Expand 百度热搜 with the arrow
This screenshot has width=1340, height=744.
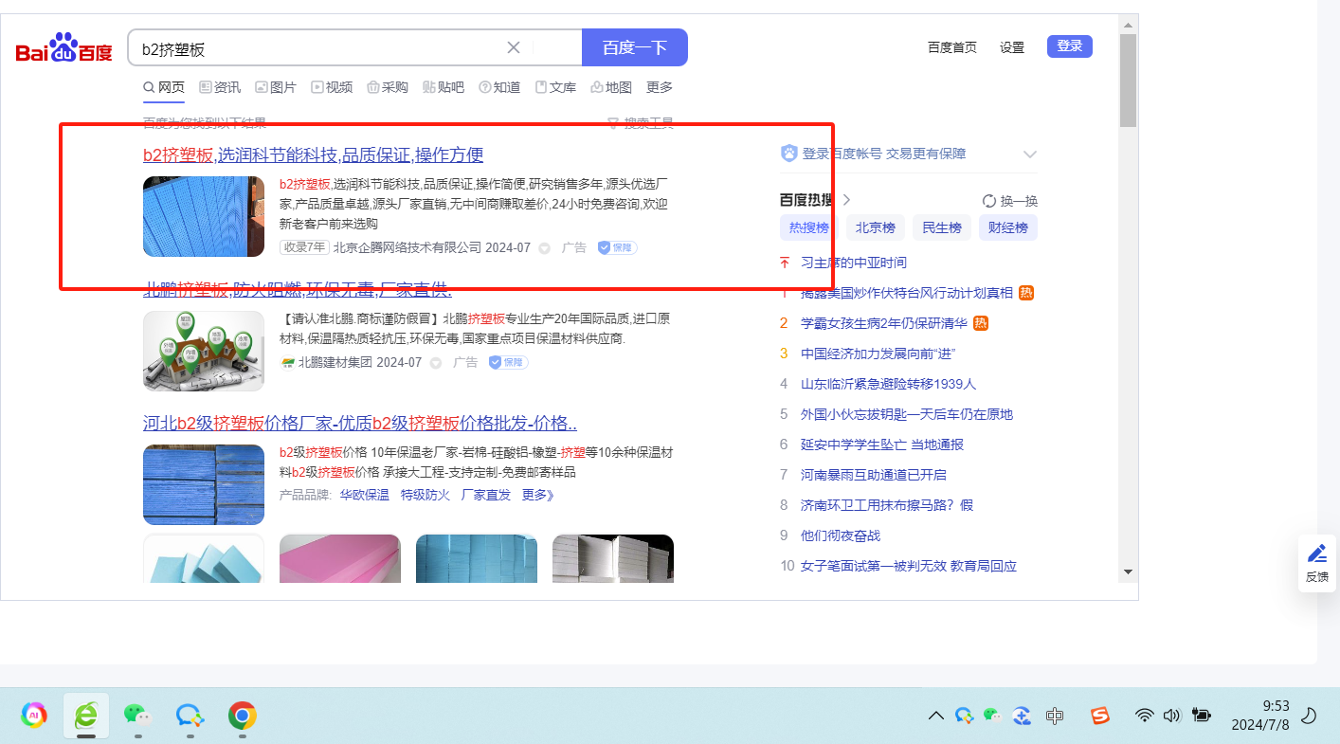click(846, 200)
